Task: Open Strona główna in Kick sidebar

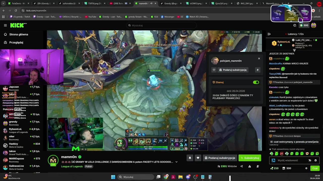Action: click(x=16, y=34)
